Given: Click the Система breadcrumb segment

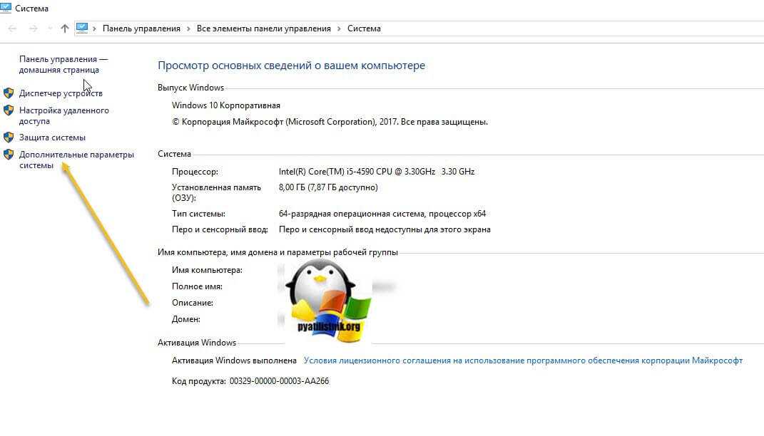Looking at the screenshot, I should (x=364, y=28).
